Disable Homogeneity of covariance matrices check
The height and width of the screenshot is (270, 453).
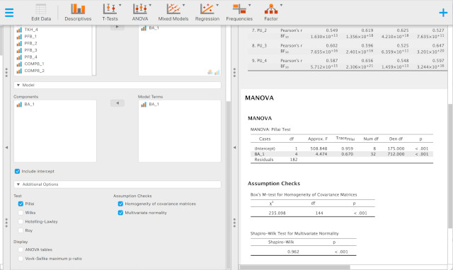(x=120, y=204)
